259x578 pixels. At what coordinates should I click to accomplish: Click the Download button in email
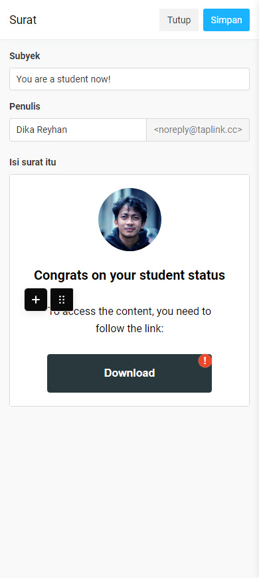[x=129, y=373]
